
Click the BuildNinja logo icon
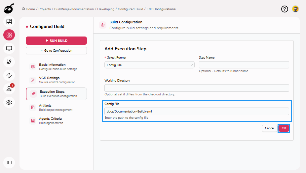[9, 9]
